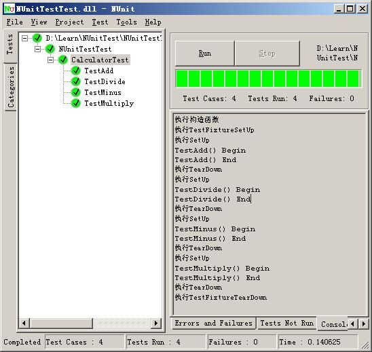Click 'Completed' status bar entry
This screenshot has width=372, height=352.
point(22,342)
